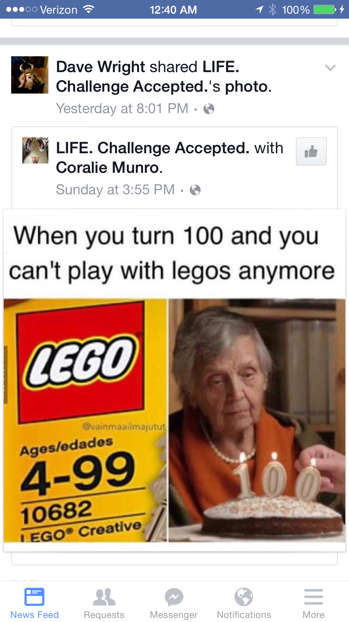This screenshot has height=622, width=349.
Task: Tap the location arrow status icon
Action: [259, 10]
